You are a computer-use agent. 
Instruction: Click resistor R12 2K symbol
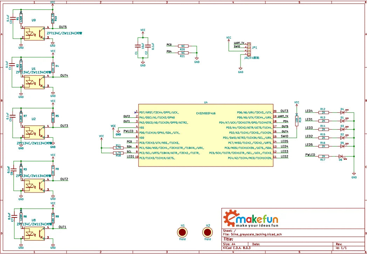pos(324,112)
